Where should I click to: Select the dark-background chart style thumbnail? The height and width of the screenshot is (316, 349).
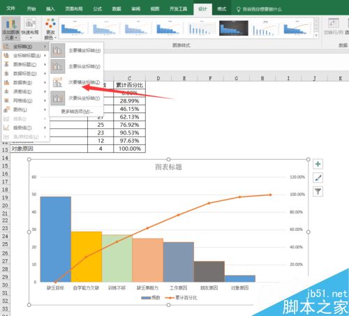(x=234, y=28)
